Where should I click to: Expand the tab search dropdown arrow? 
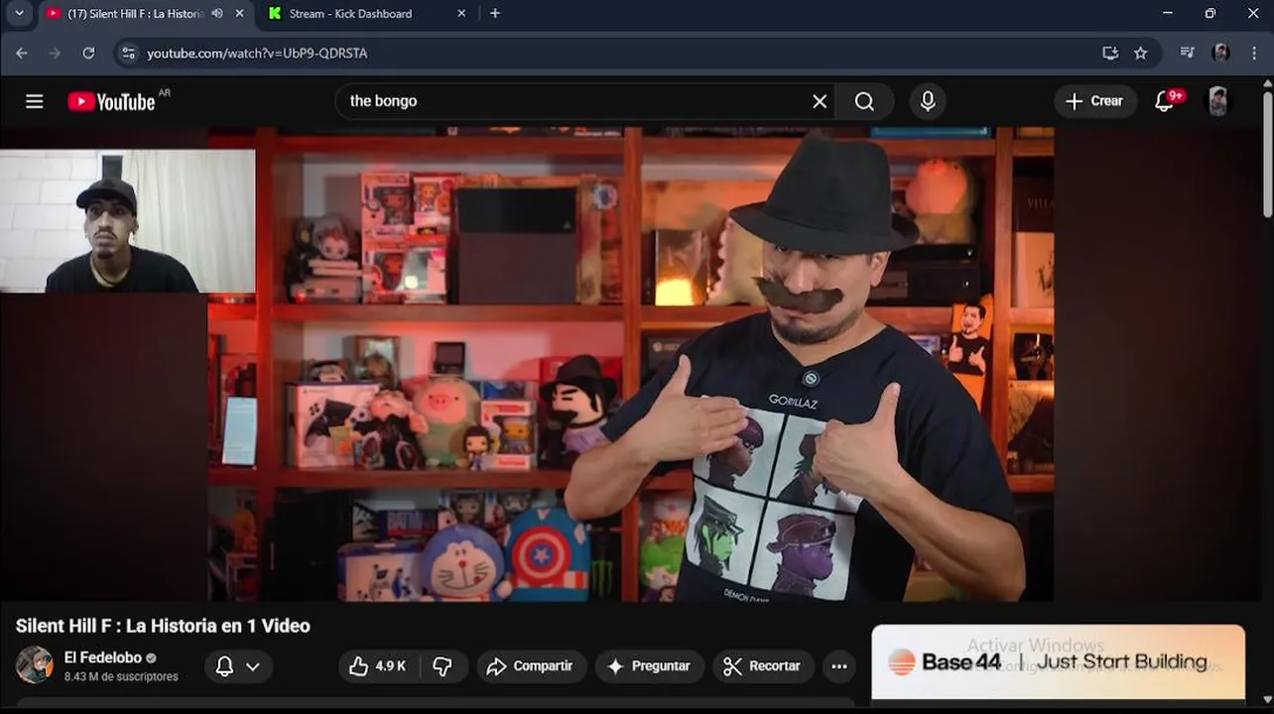pos(18,14)
